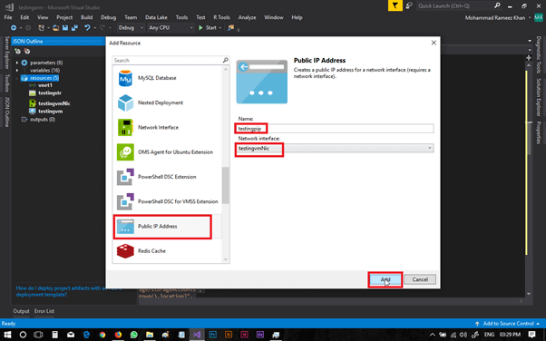This screenshot has height=341, width=546.
Task: Open Data Lake menu
Action: coord(156,17)
